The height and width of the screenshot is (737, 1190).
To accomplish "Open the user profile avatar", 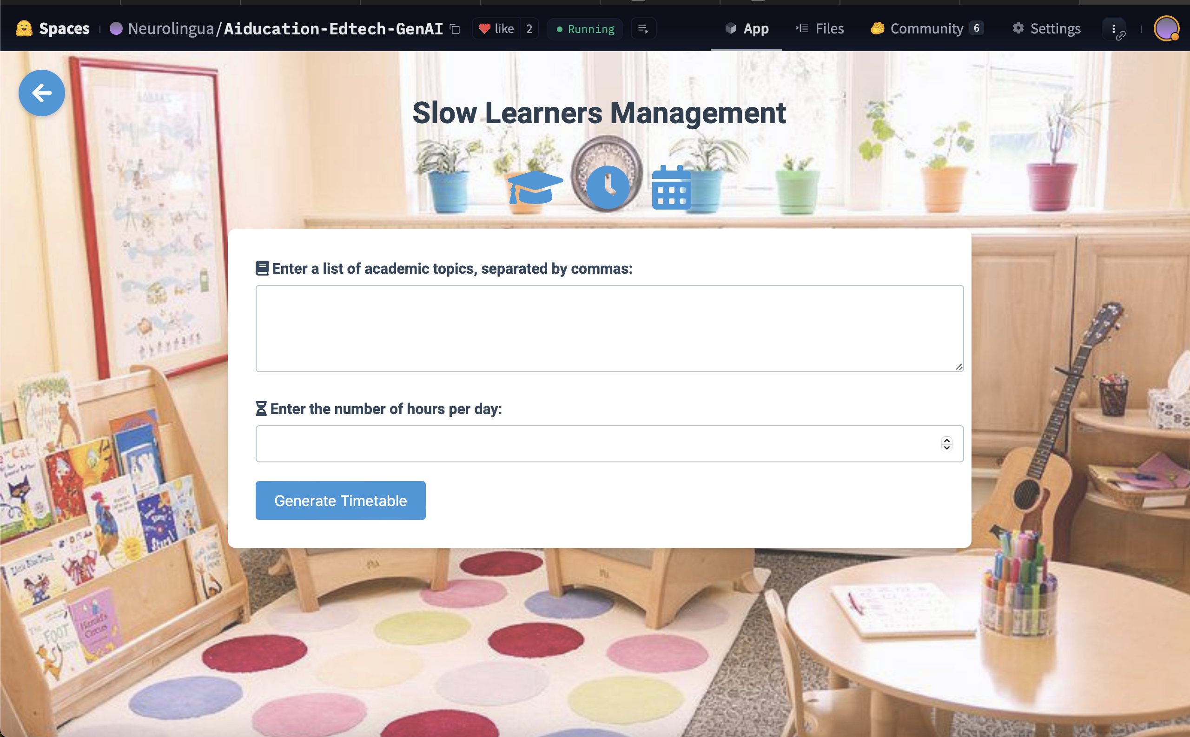I will pos(1166,29).
